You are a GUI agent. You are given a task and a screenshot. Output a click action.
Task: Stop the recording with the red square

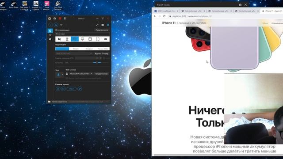coord(60,19)
